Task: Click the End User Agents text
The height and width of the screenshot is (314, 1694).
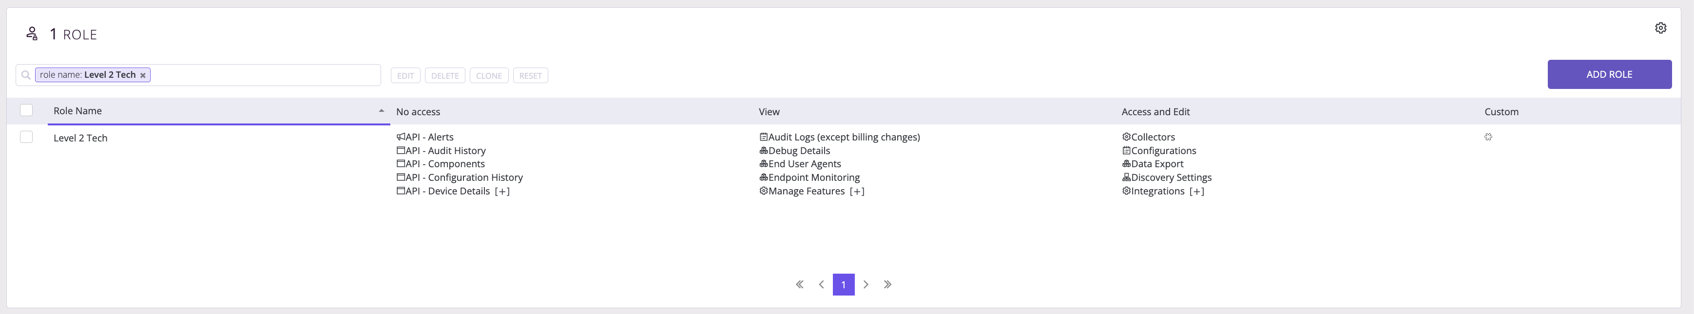Action: pos(805,164)
